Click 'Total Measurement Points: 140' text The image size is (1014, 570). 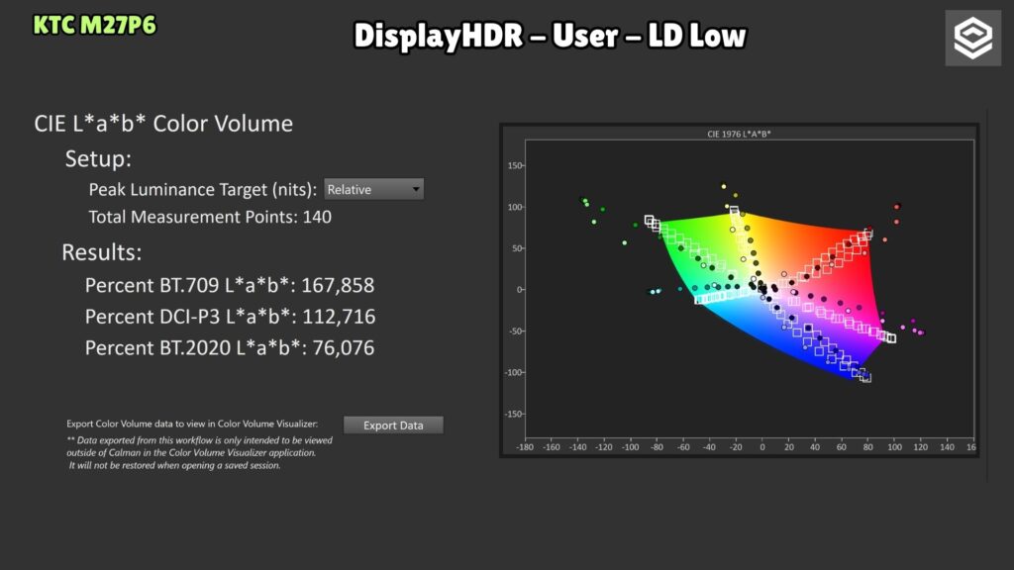point(210,217)
